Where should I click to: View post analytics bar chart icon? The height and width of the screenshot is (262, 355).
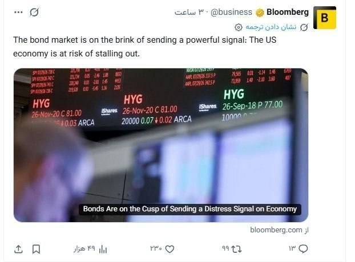pyautogui.click(x=103, y=249)
